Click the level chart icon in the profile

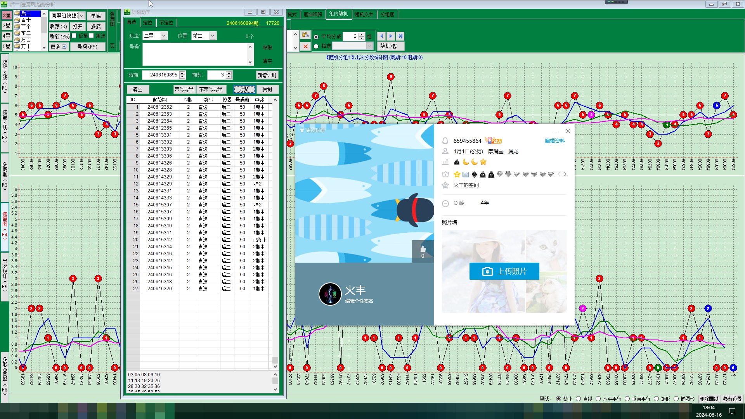coord(445,162)
